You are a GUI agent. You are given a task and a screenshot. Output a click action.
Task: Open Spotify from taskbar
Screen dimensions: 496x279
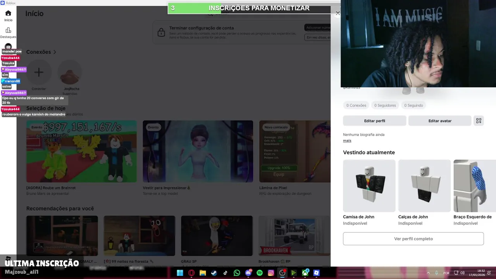pyautogui.click(x=260, y=273)
